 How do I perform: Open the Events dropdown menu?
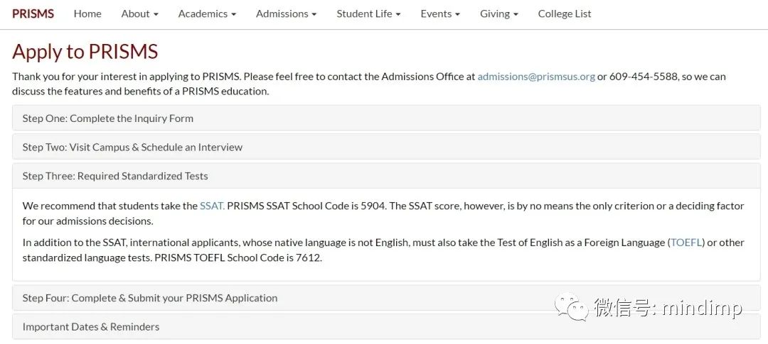[440, 13]
